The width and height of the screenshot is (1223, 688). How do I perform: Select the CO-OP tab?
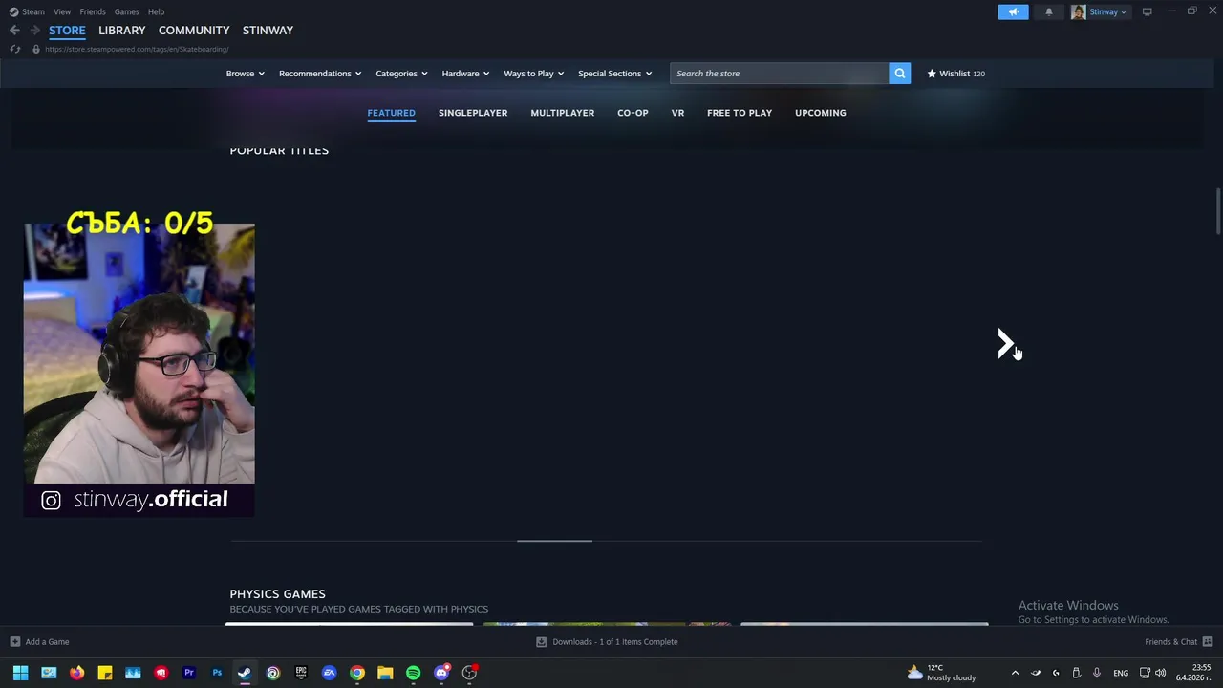[x=633, y=113]
